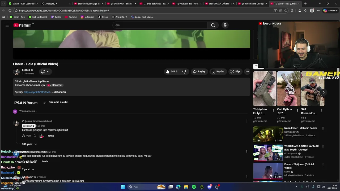Open the Sıralama ölçütü sort dropdown
The image size is (340, 191).
[56, 102]
